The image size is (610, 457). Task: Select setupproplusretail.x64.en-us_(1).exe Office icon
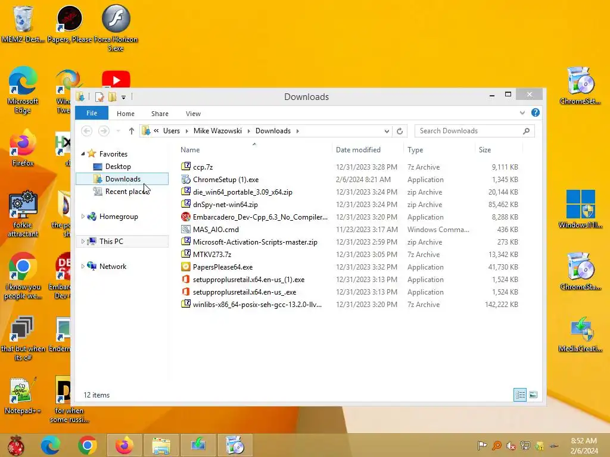[186, 280]
